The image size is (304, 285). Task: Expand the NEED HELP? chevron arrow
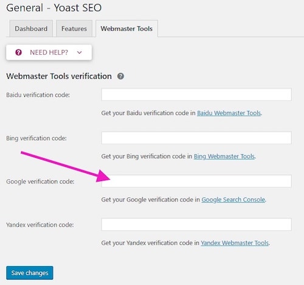(x=80, y=52)
